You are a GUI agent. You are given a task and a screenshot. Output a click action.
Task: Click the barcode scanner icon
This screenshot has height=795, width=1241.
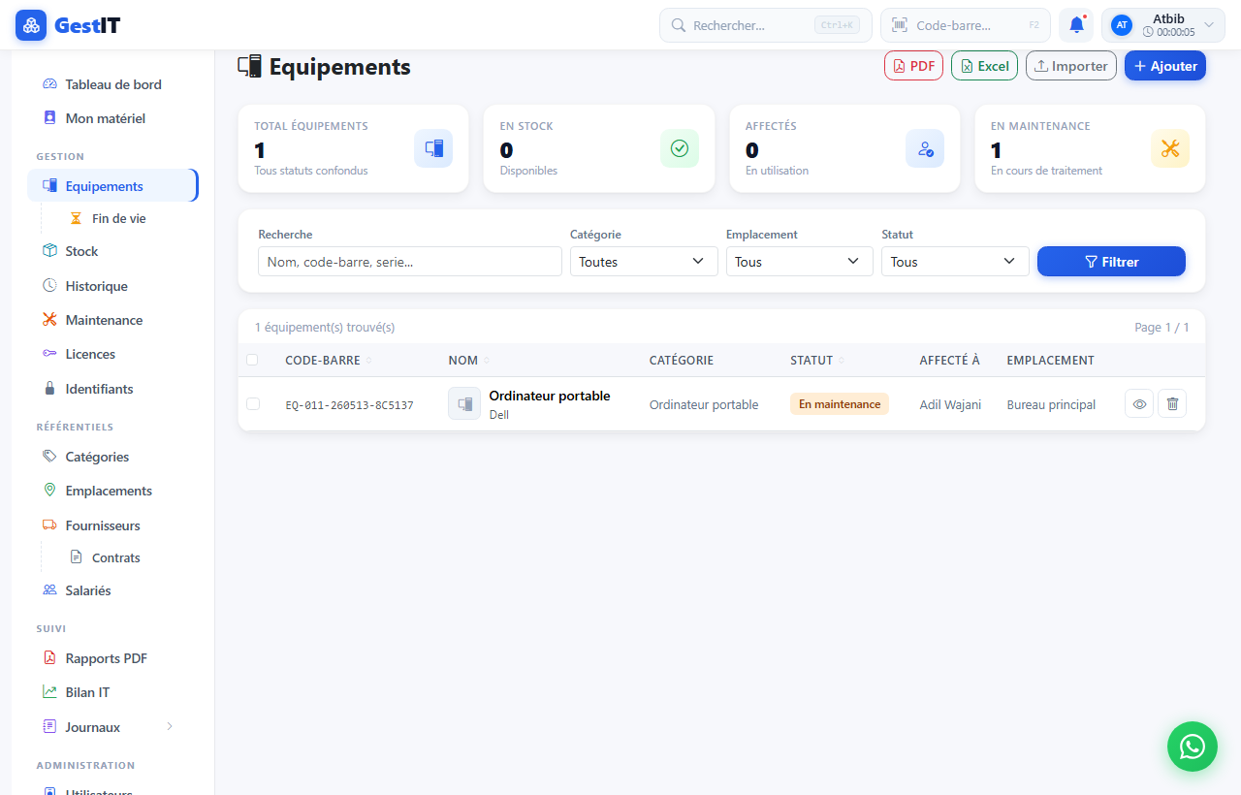pyautogui.click(x=901, y=25)
